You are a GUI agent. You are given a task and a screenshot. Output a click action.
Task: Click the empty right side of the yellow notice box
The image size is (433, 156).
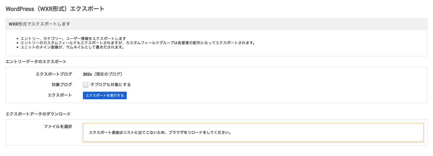coord(340,133)
